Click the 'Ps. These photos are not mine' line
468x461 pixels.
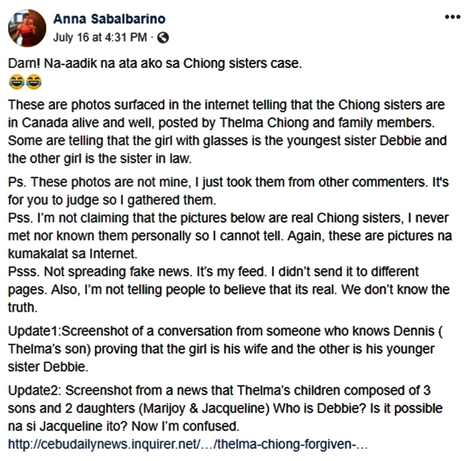click(x=228, y=191)
